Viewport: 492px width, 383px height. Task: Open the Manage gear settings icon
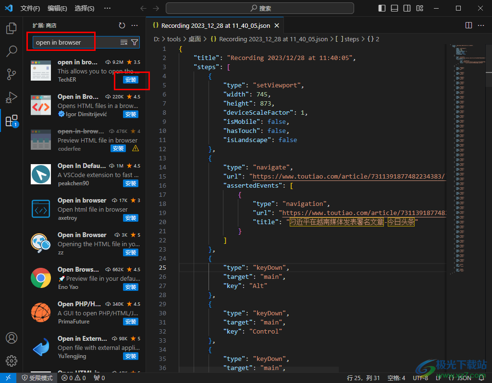pos(11,360)
